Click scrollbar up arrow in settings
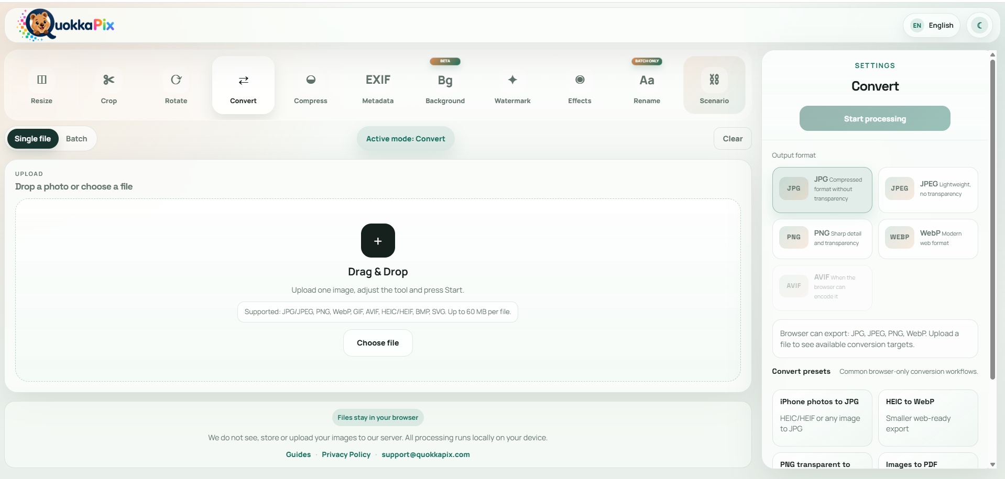Image resolution: width=1005 pixels, height=479 pixels. pos(992,54)
